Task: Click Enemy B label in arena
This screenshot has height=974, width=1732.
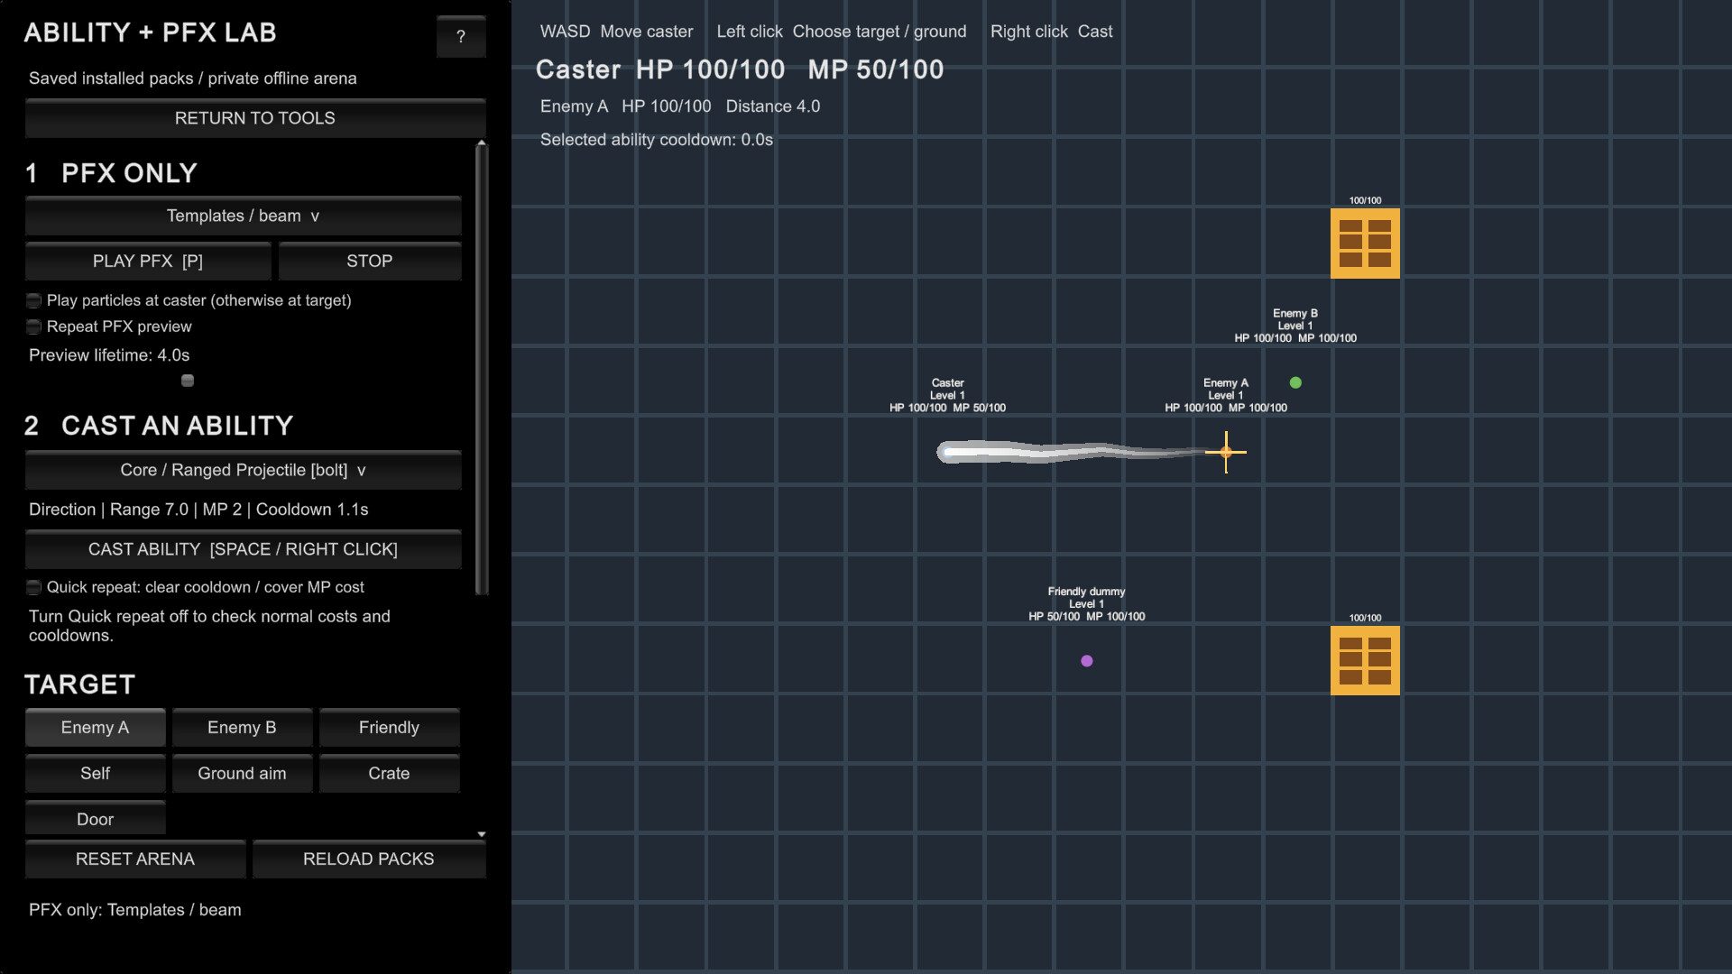Action: (1295, 313)
